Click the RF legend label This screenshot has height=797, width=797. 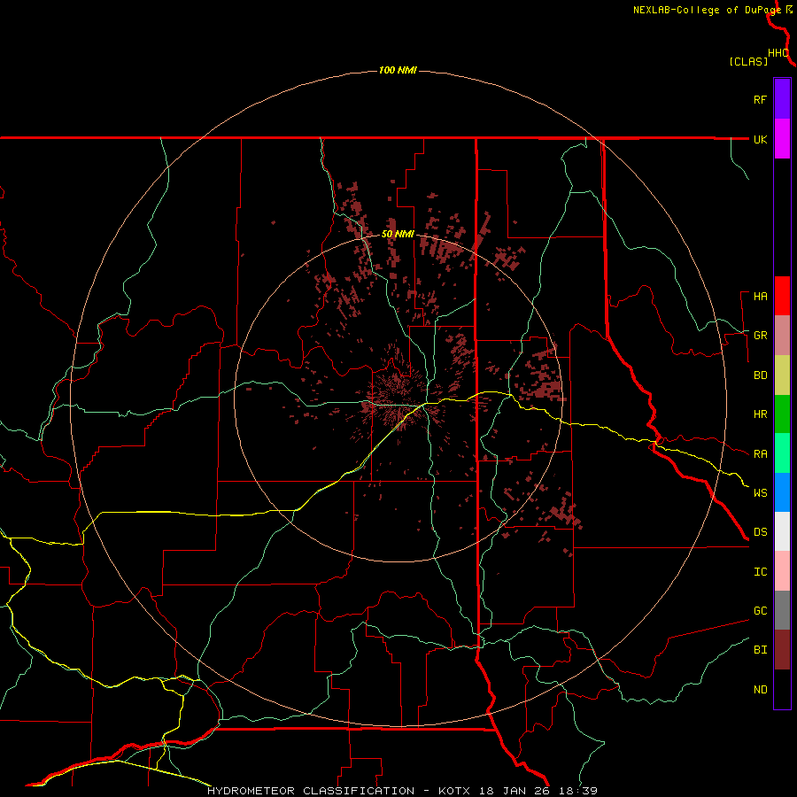761,99
